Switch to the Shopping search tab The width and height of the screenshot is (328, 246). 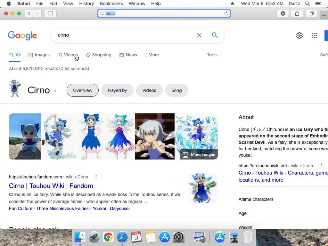click(x=99, y=55)
